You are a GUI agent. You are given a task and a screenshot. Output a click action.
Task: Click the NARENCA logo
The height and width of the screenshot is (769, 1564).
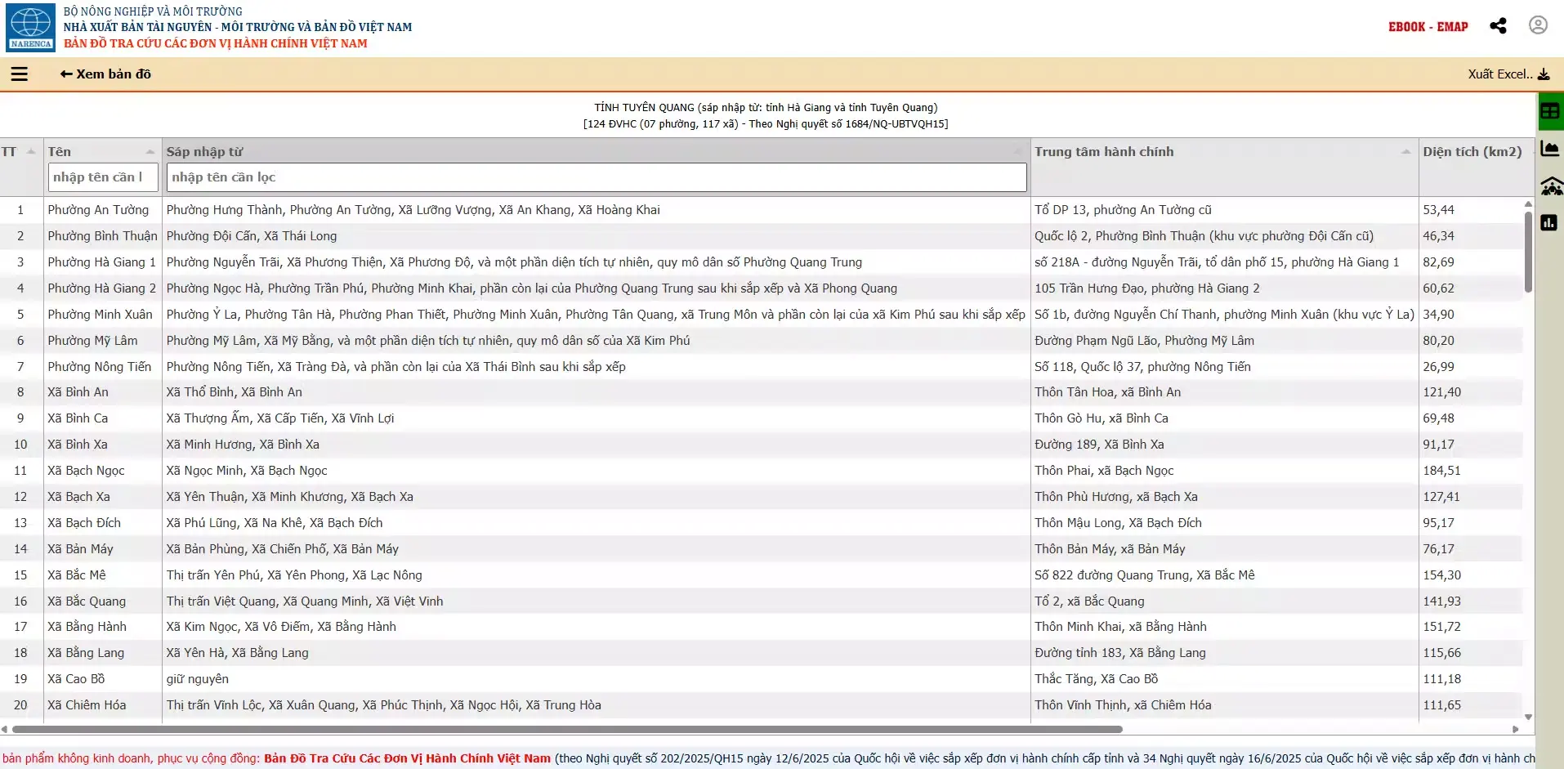click(30, 27)
